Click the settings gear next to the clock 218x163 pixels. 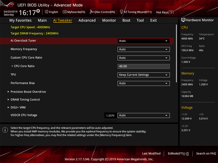pyautogui.click(x=38, y=11)
